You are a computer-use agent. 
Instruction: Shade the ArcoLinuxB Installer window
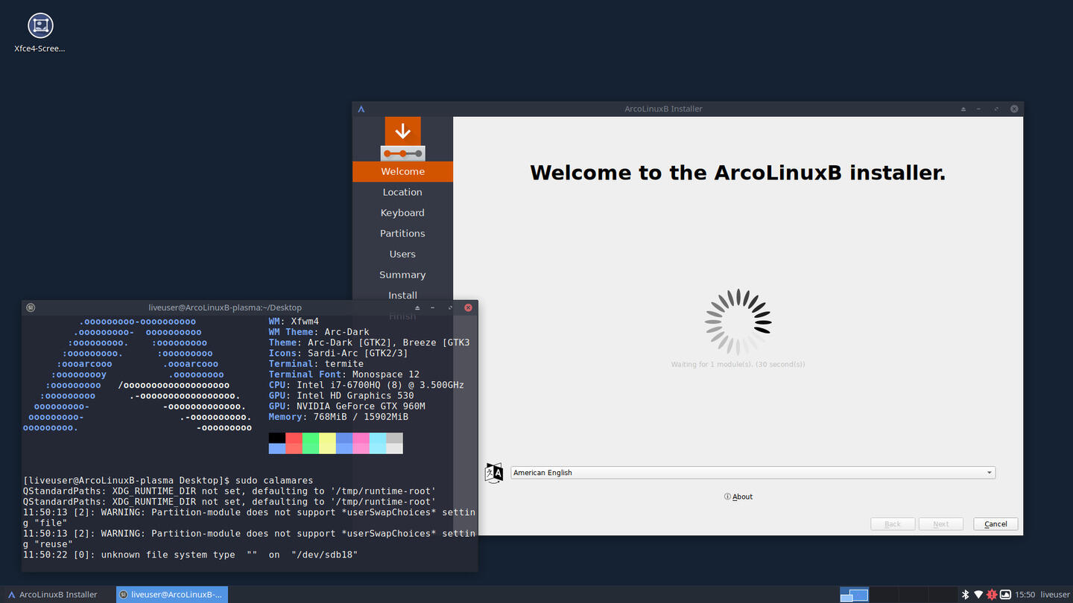(x=963, y=109)
